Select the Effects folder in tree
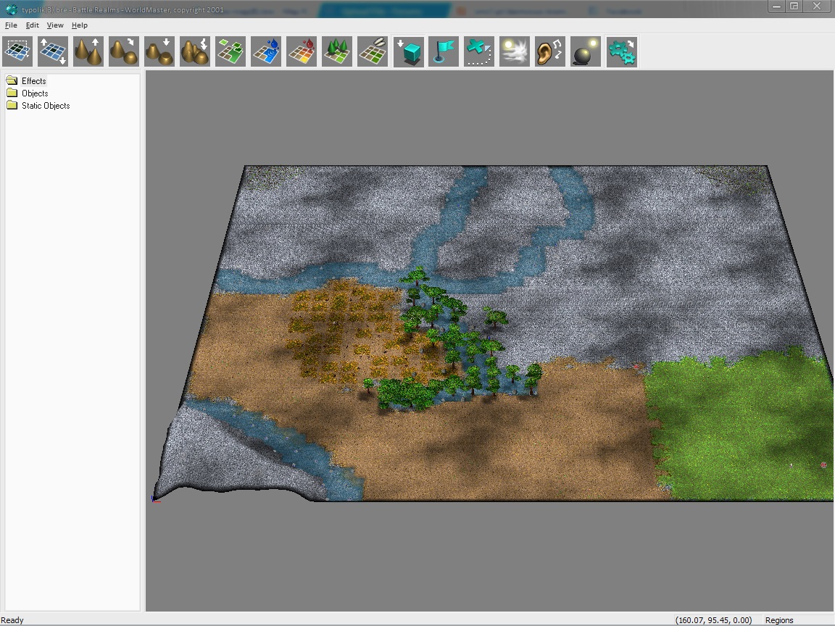Image resolution: width=835 pixels, height=626 pixels. (33, 81)
